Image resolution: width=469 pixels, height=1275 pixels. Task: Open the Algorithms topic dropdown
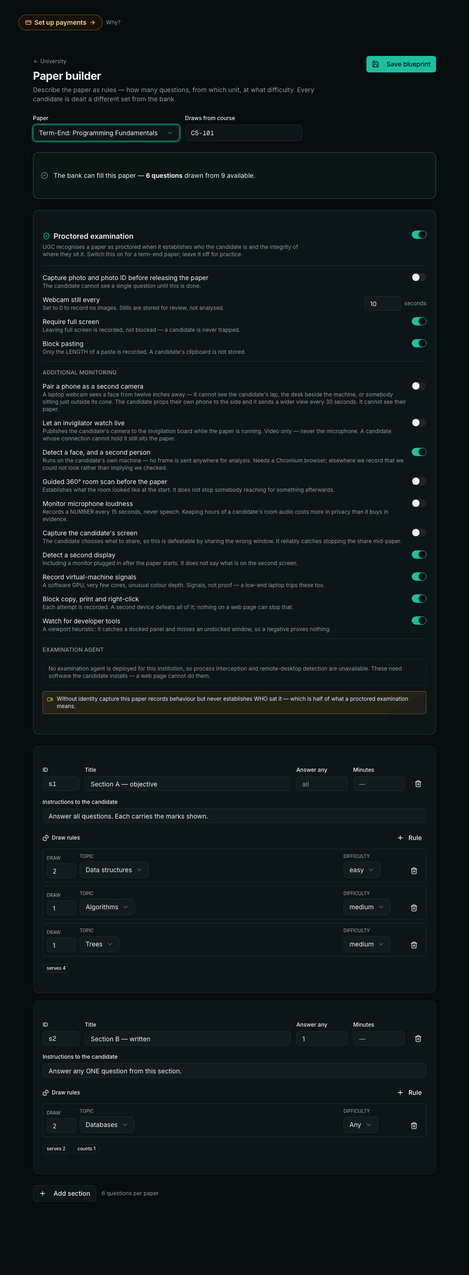click(107, 907)
